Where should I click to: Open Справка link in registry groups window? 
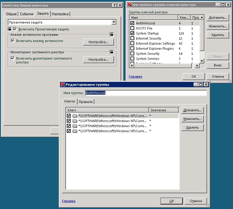pos(135,77)
